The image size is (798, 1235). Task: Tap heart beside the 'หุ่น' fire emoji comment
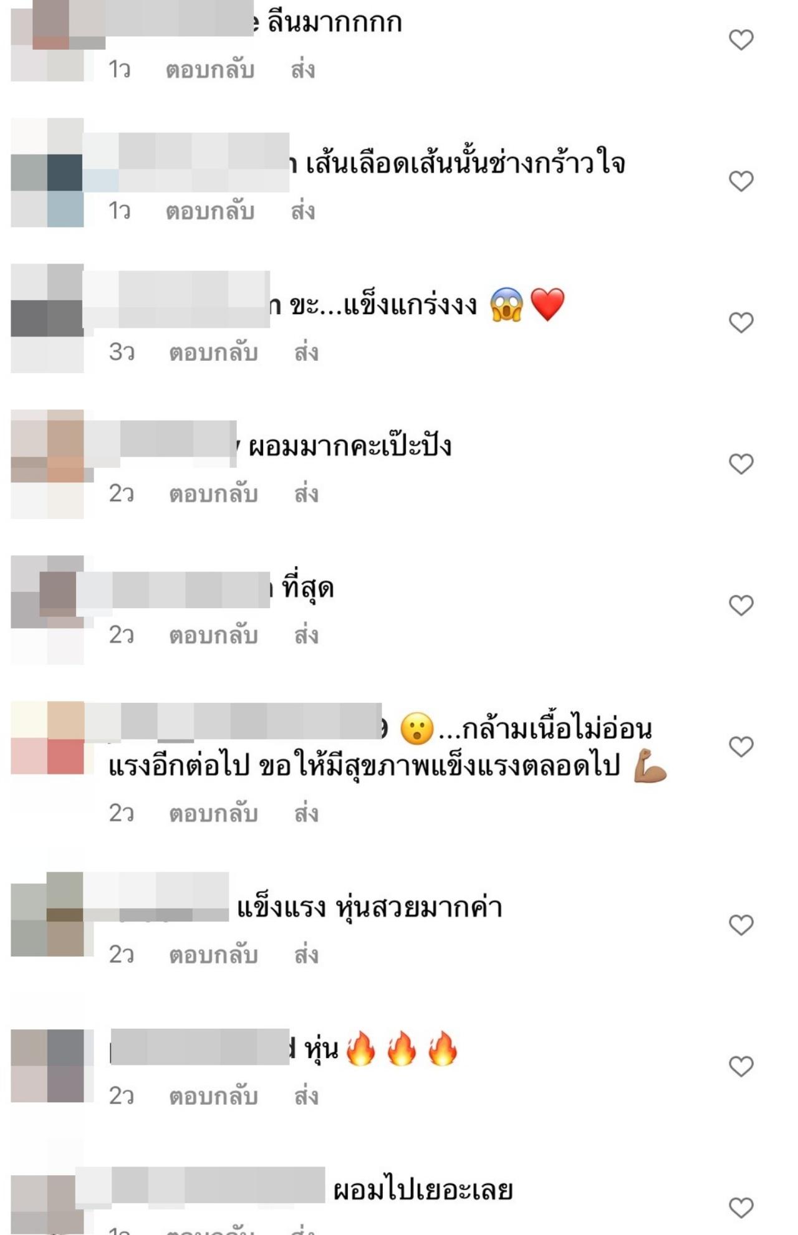coord(741,1067)
